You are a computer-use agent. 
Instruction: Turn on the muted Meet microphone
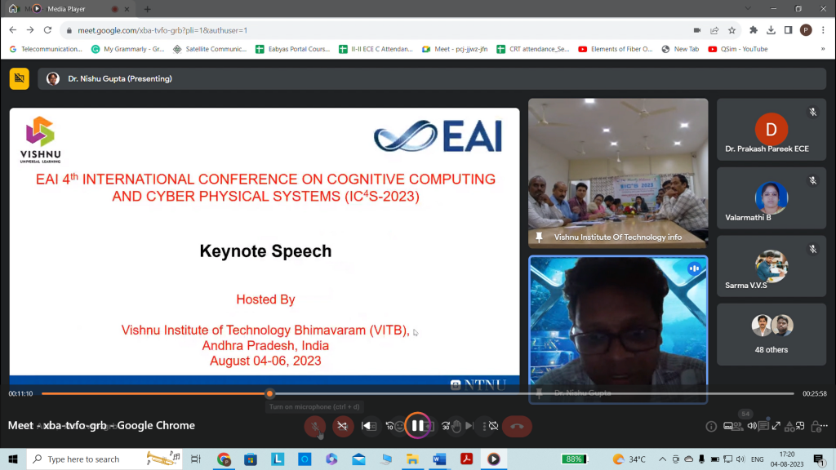315,426
